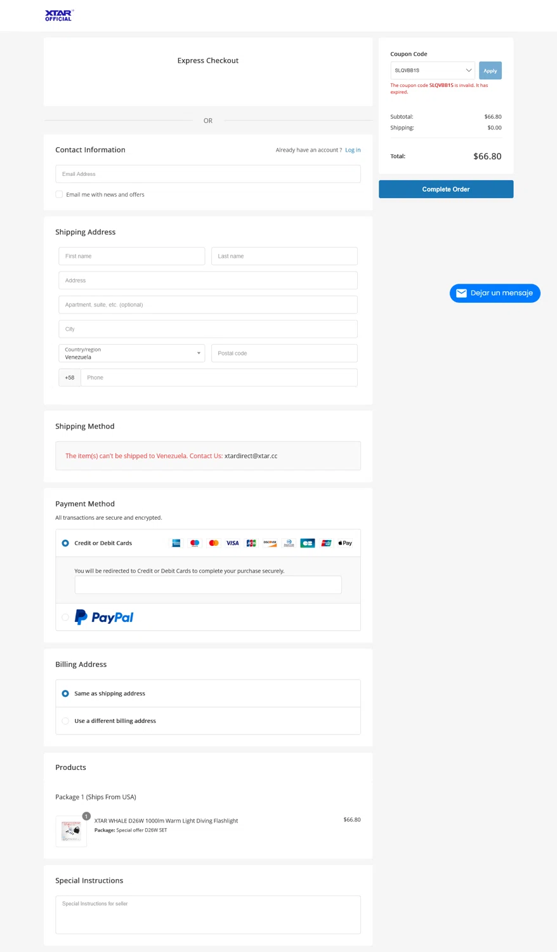This screenshot has height=952, width=557.
Task: Apply the coupon code
Action: pos(490,70)
